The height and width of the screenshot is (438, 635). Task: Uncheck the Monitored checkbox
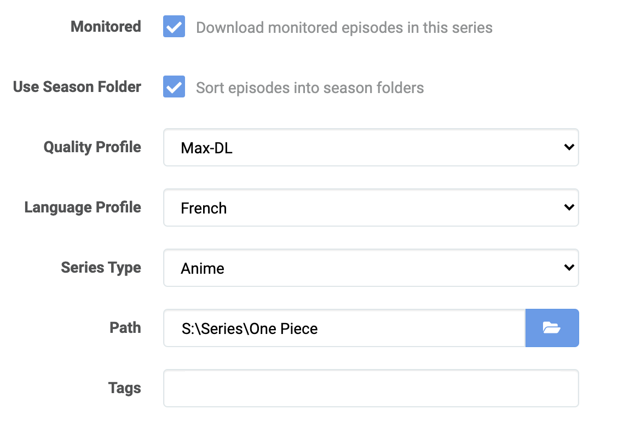click(174, 27)
